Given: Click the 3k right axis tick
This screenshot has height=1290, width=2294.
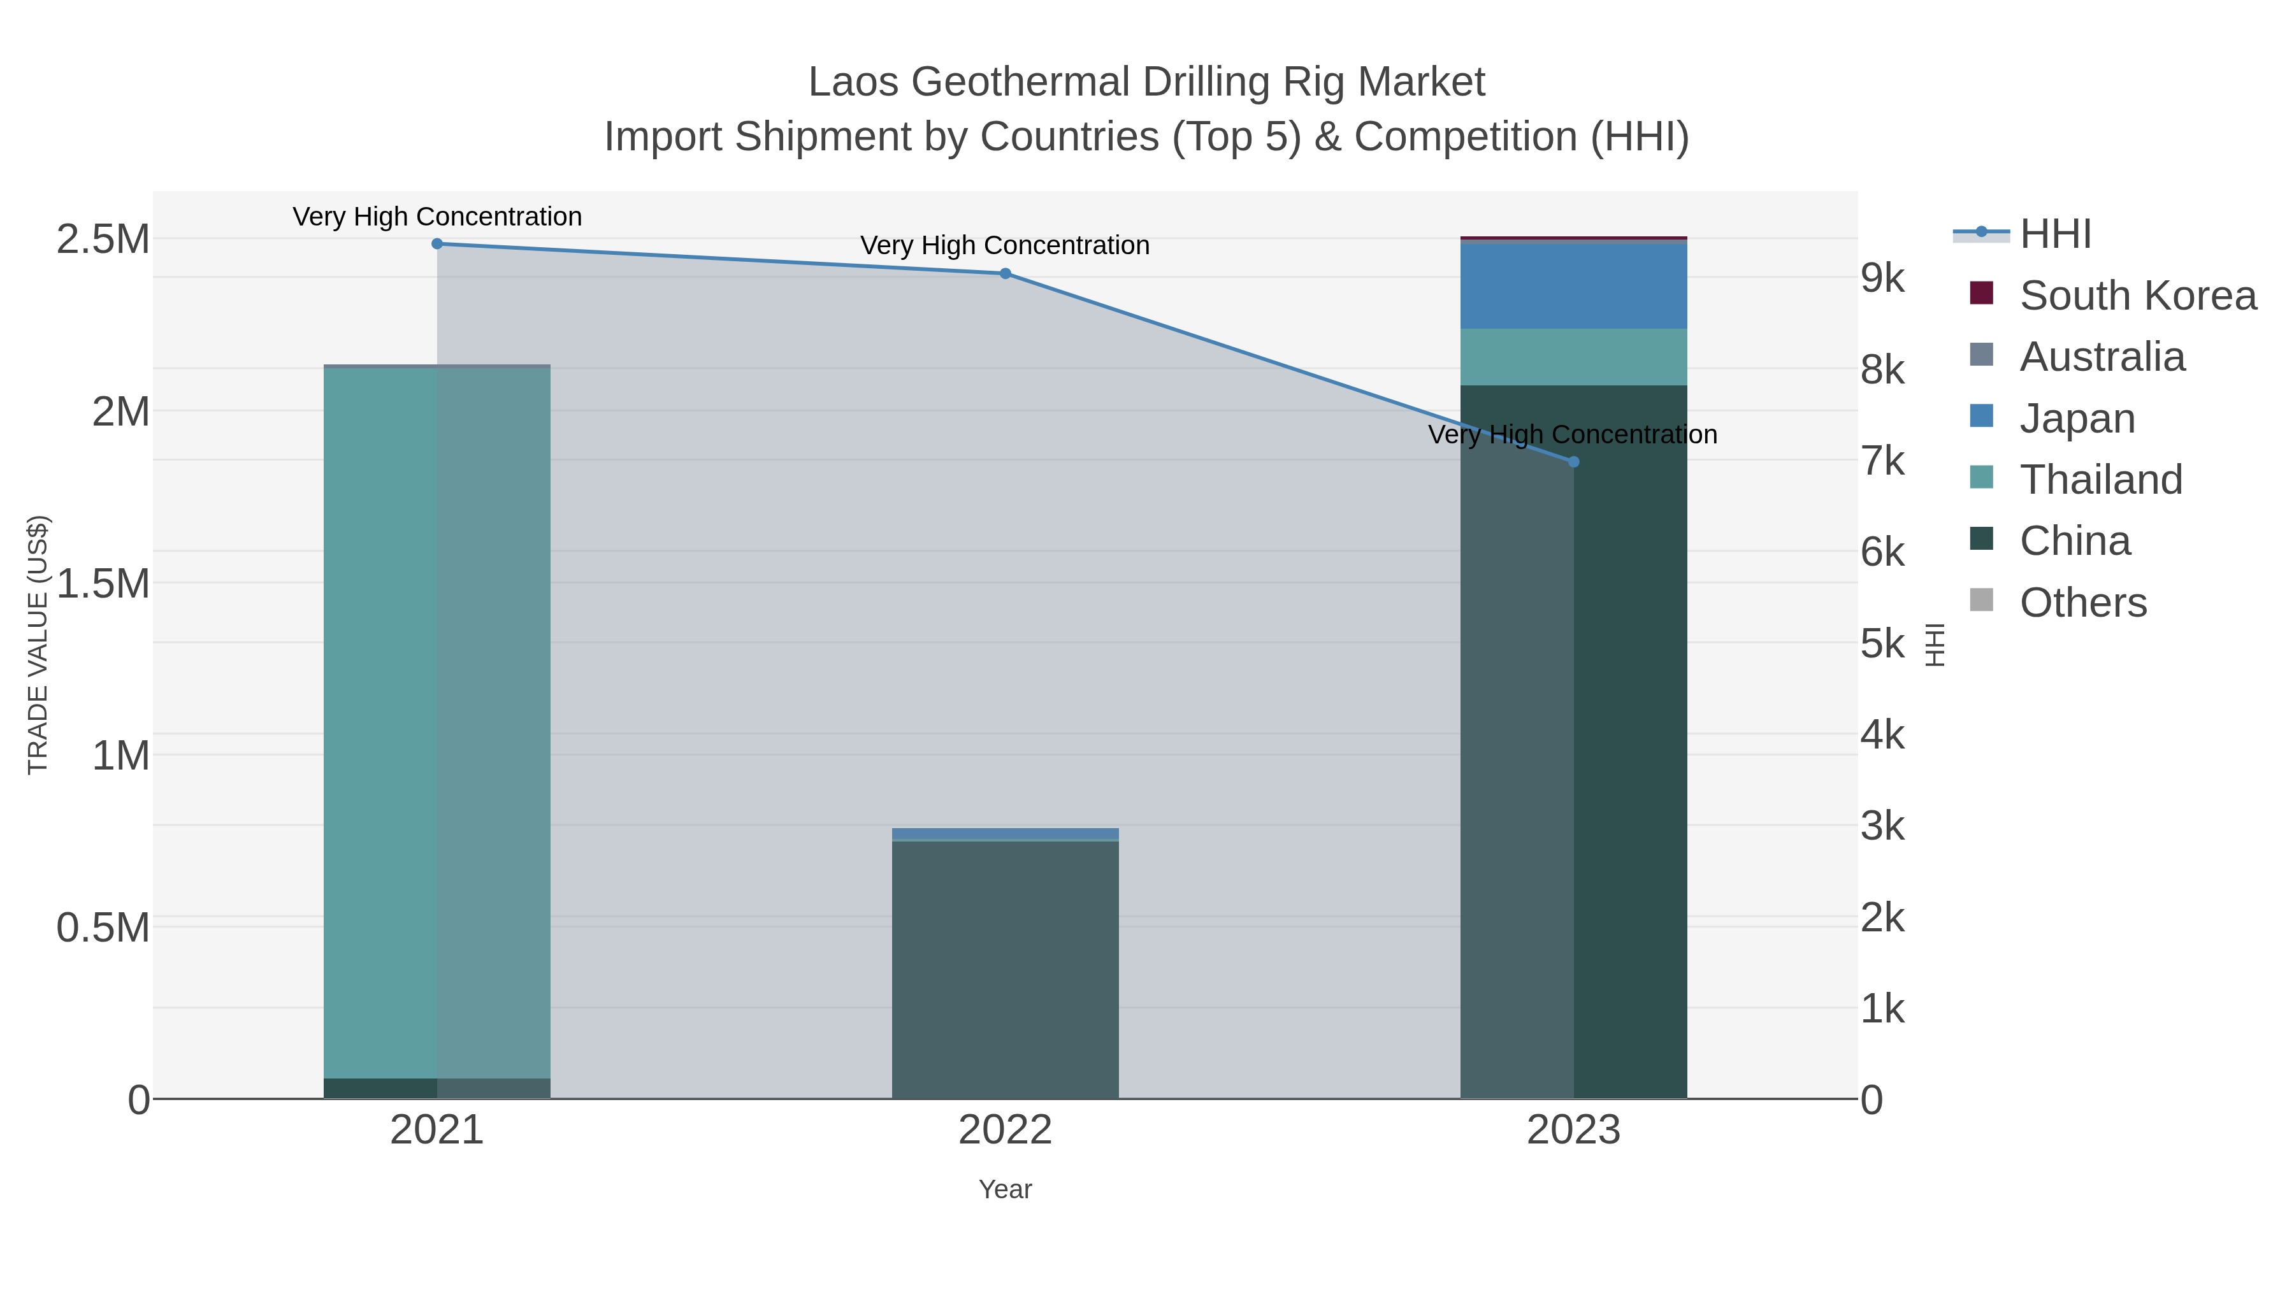Looking at the screenshot, I should (x=1882, y=826).
